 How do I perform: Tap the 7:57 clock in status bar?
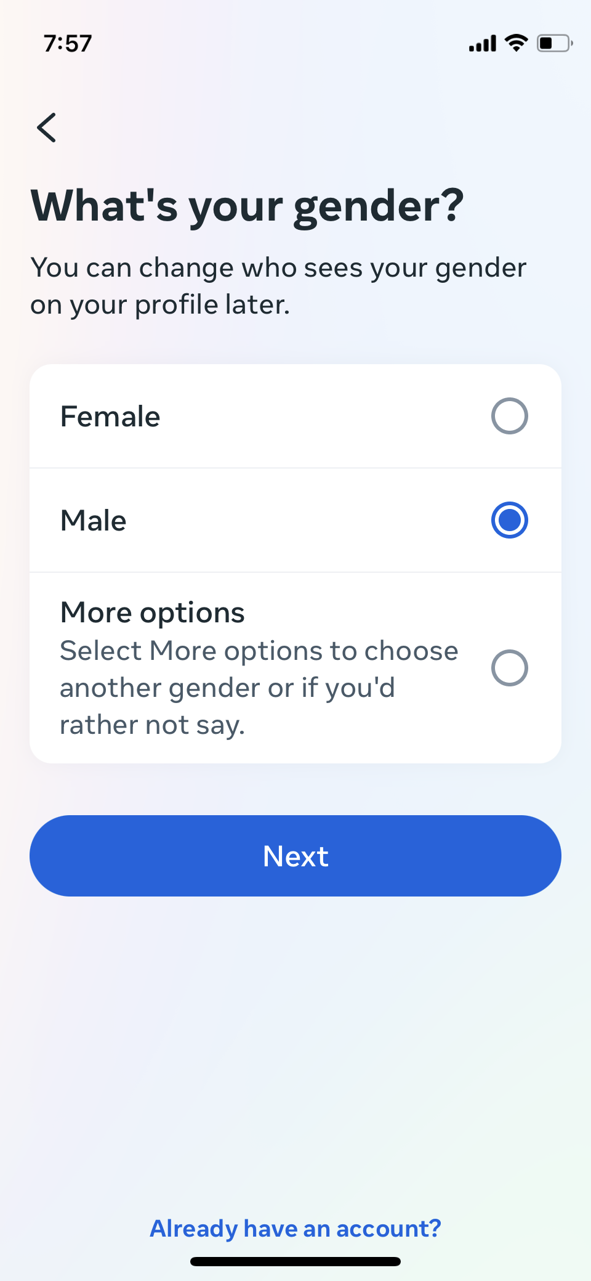pyautogui.click(x=68, y=43)
